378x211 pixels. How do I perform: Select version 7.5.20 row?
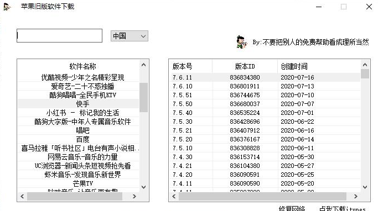pos(265,139)
